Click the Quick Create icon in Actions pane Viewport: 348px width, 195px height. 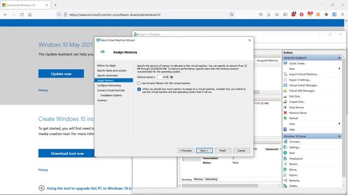(x=285, y=63)
